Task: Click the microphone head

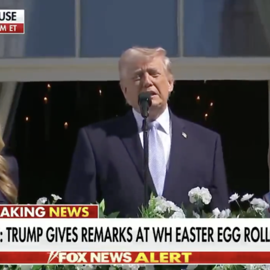Action: coord(145,104)
